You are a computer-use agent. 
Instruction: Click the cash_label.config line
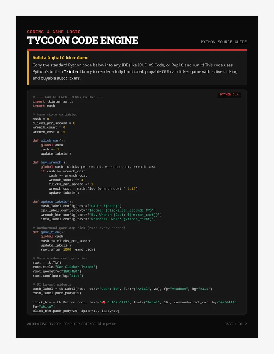(81, 206)
